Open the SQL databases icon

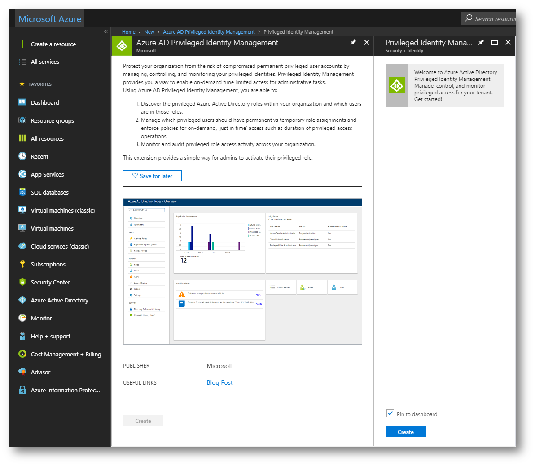pyautogui.click(x=22, y=192)
